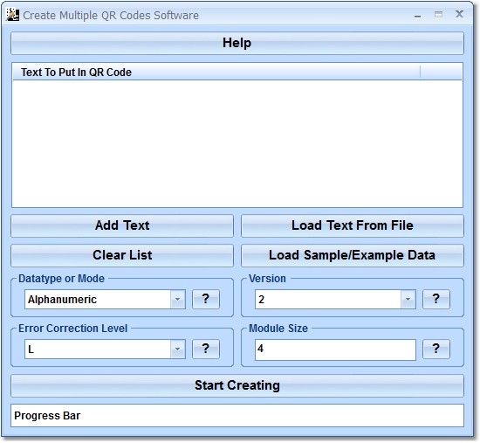Load Sample/Example Data
This screenshot has height=443, width=480.
[353, 255]
